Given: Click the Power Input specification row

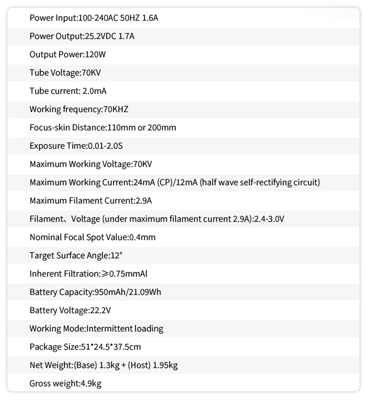Looking at the screenshot, I should (94, 18).
